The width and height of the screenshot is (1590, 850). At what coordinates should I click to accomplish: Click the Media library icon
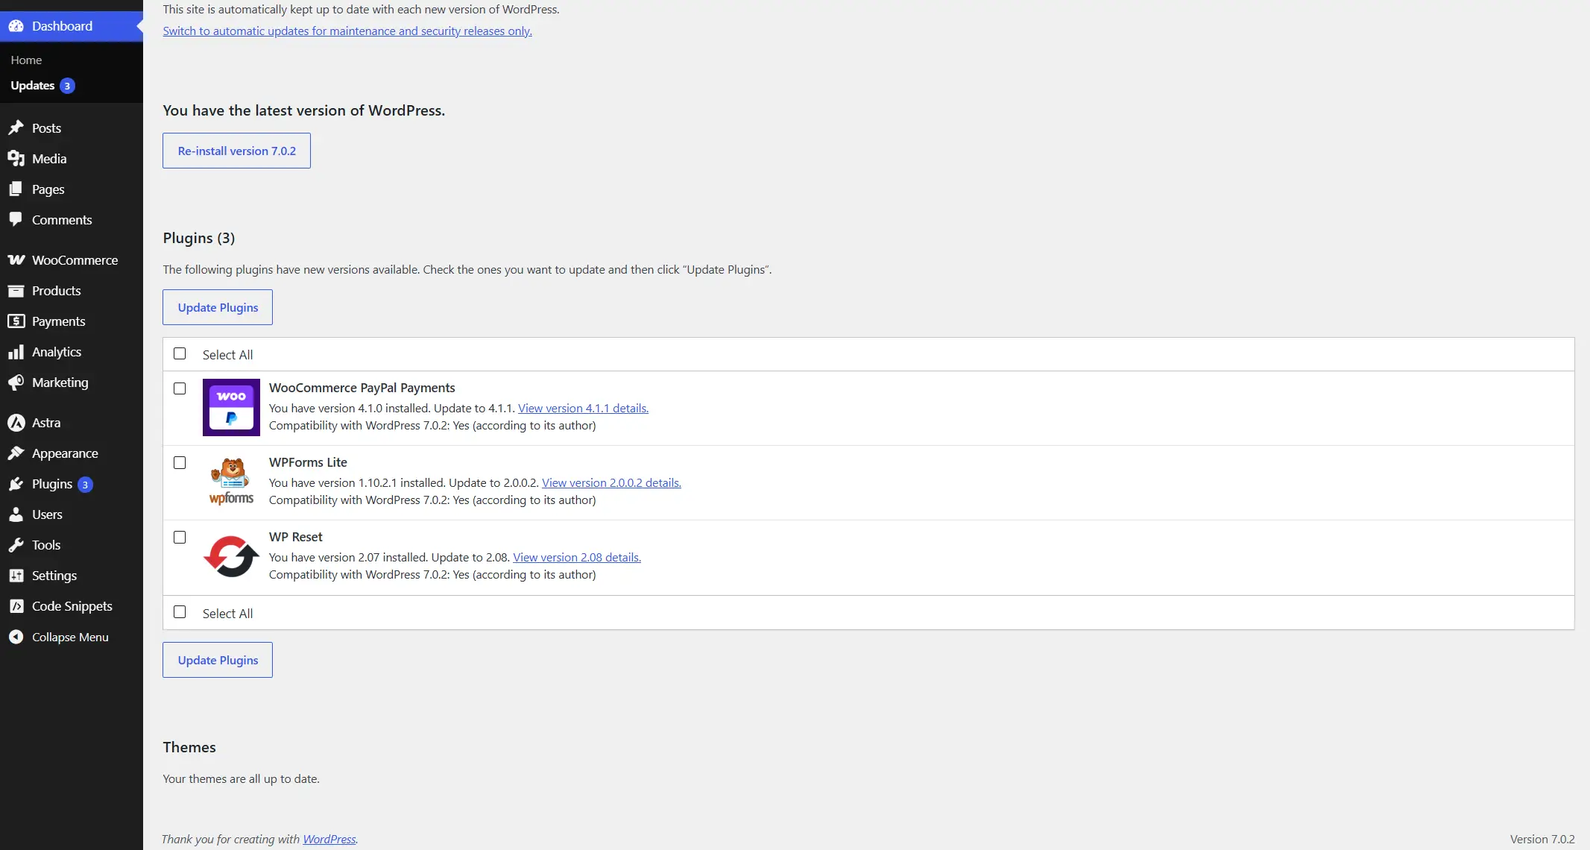[16, 159]
